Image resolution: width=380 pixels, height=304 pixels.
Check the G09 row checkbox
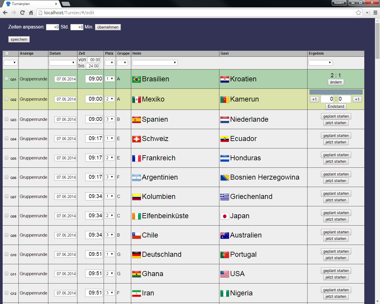click(7, 235)
